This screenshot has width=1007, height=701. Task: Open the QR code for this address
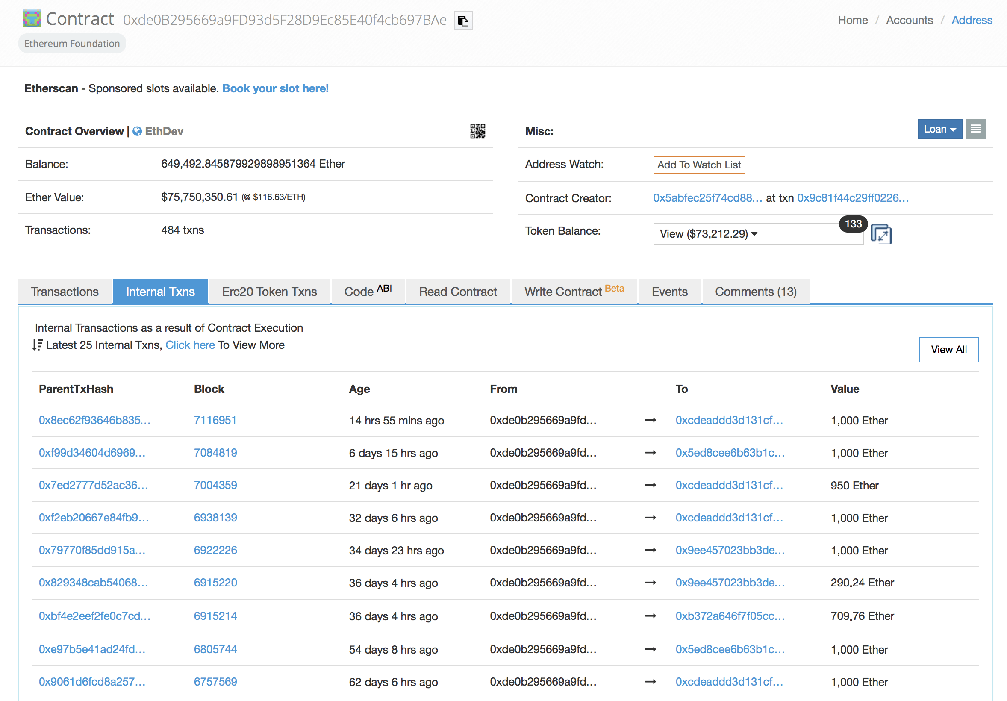click(477, 131)
